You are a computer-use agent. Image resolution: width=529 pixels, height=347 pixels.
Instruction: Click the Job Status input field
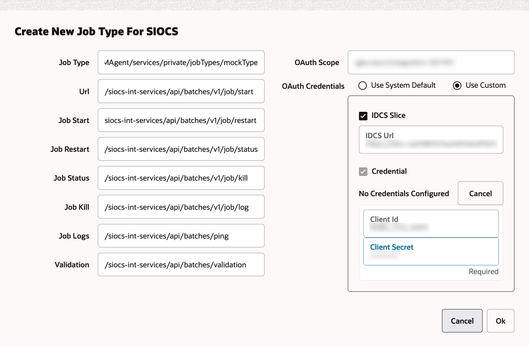pyautogui.click(x=181, y=178)
